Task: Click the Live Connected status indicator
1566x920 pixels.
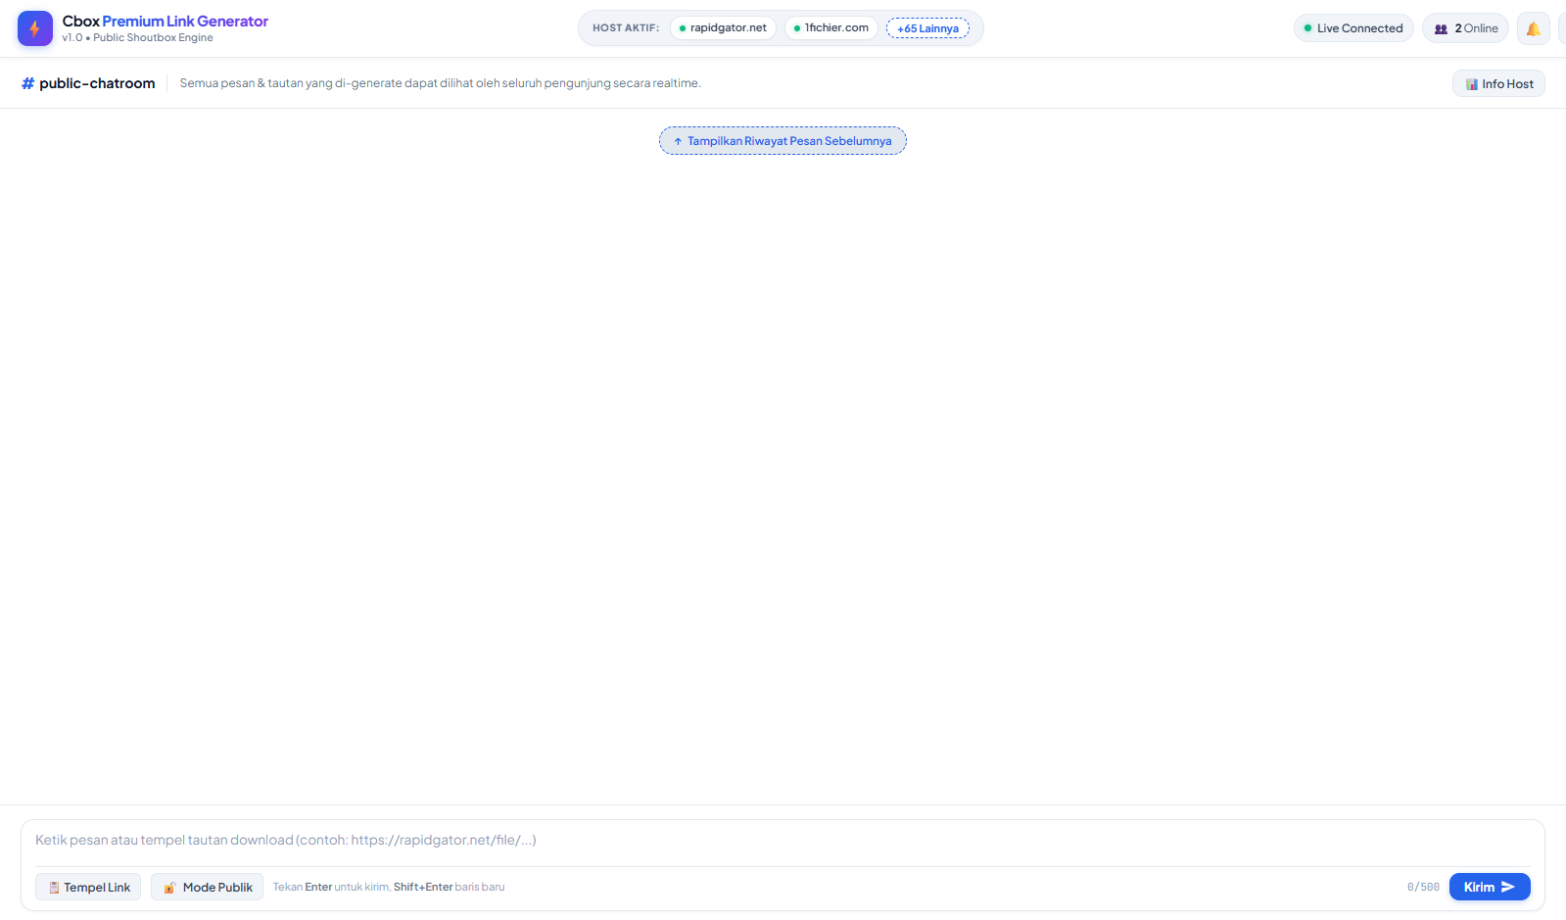Action: [1353, 28]
